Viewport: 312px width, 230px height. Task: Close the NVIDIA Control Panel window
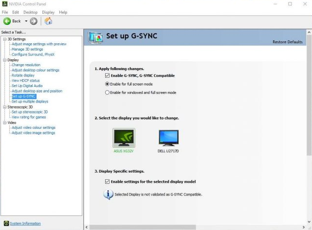[305, 4]
